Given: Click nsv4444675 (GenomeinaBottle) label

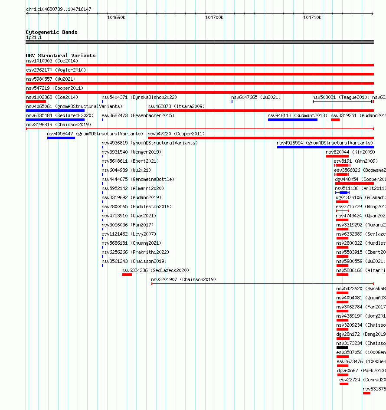Looking at the screenshot, I should coord(138,179).
